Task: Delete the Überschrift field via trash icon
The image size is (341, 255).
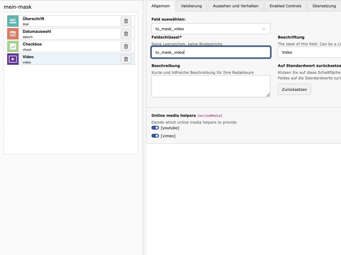Action: click(x=126, y=21)
